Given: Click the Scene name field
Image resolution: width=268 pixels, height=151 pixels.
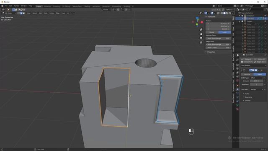Looking at the screenshot, I should pos(225,6).
